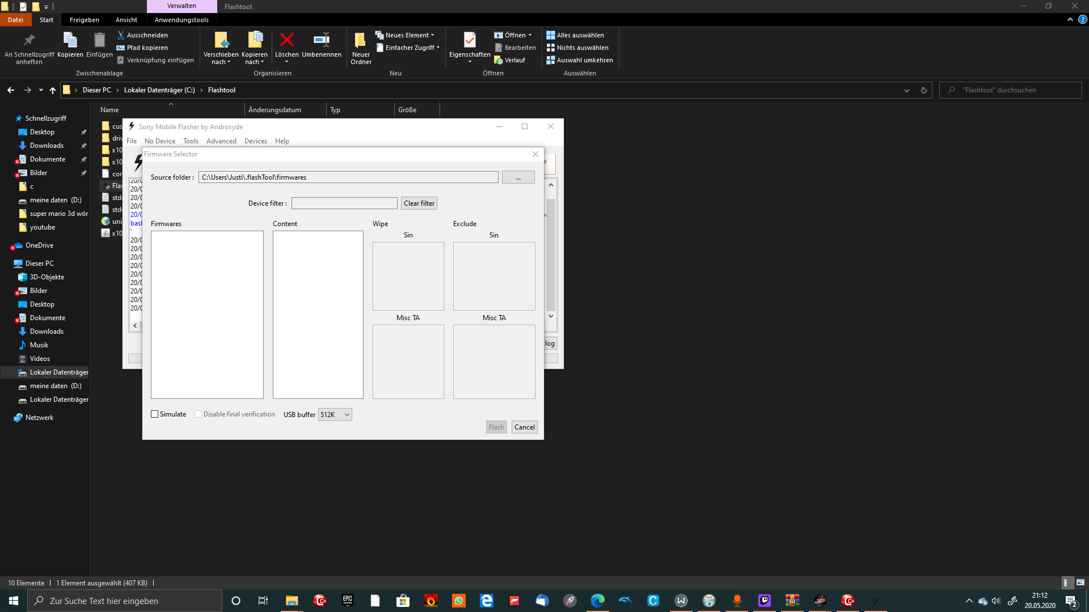Click the Einfügen clipboard icon
This screenshot has width=1089, height=612.
[99, 40]
